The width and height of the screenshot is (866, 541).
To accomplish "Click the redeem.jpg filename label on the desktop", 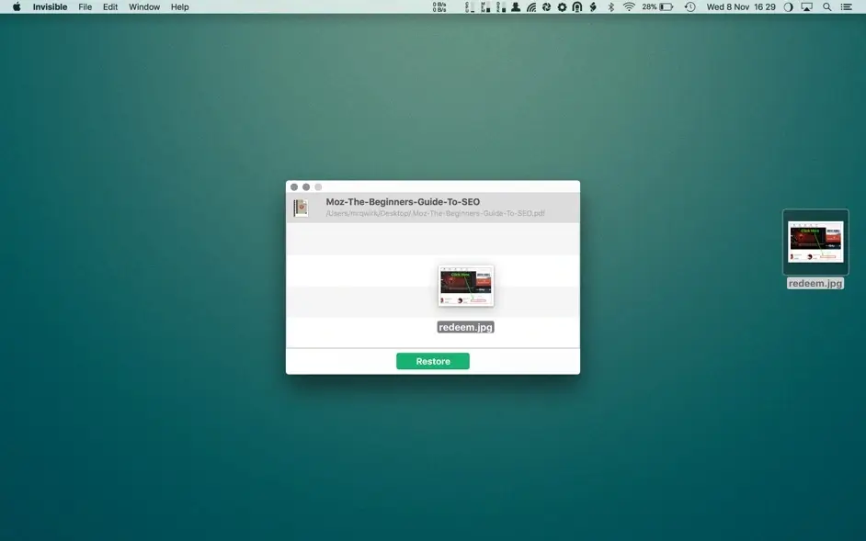I will [815, 283].
